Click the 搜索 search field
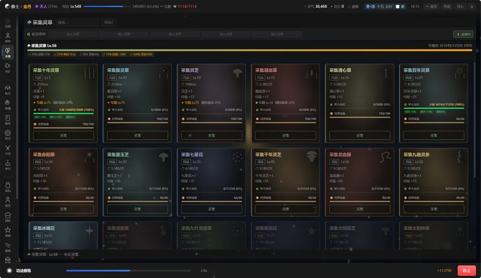The height and width of the screenshot is (278, 481). [77, 22]
